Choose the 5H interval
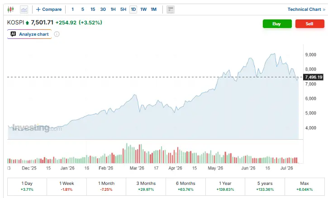 click(x=123, y=9)
